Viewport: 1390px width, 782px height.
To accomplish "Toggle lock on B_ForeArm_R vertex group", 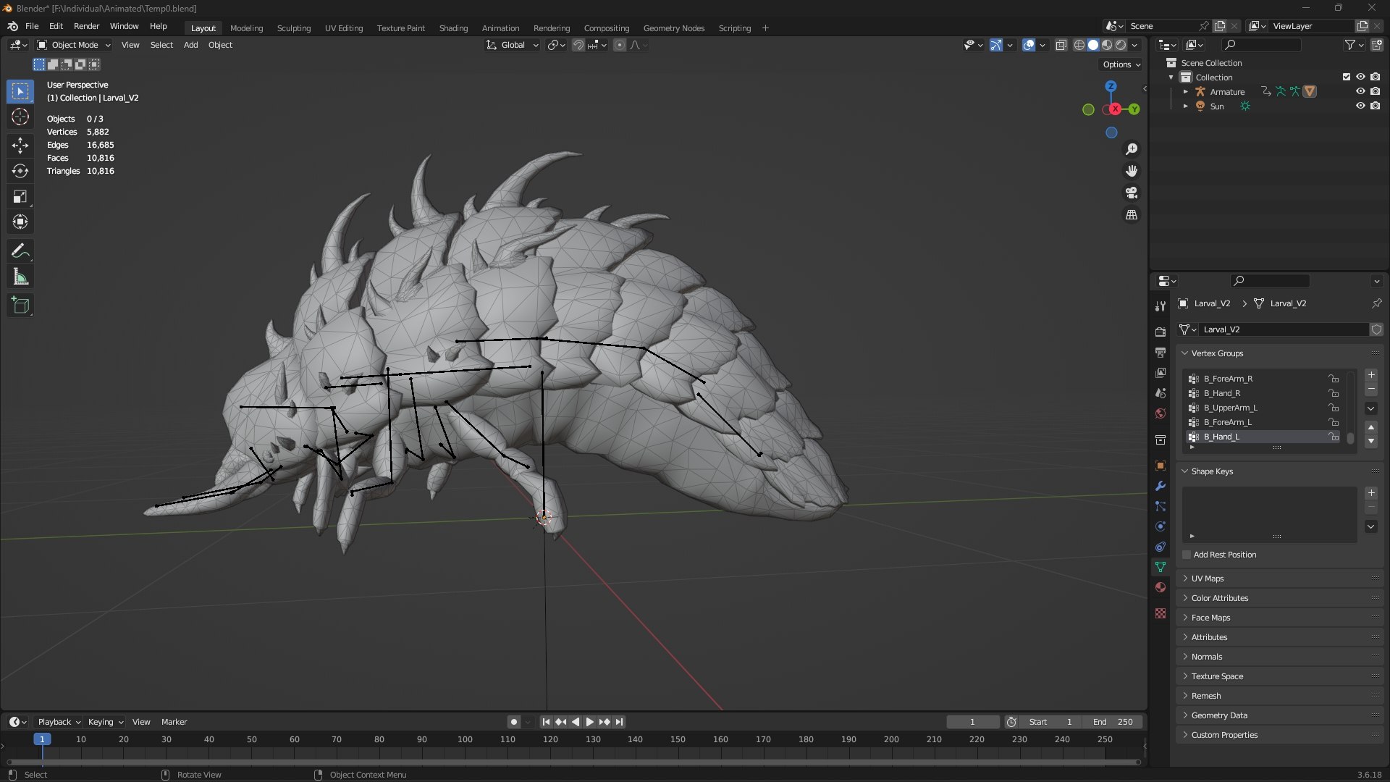I will pyautogui.click(x=1333, y=379).
